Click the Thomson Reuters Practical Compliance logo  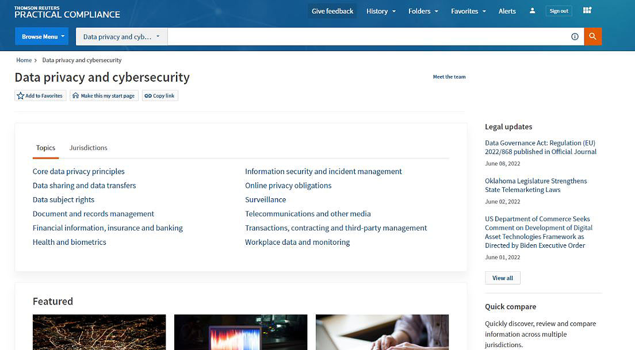click(67, 12)
